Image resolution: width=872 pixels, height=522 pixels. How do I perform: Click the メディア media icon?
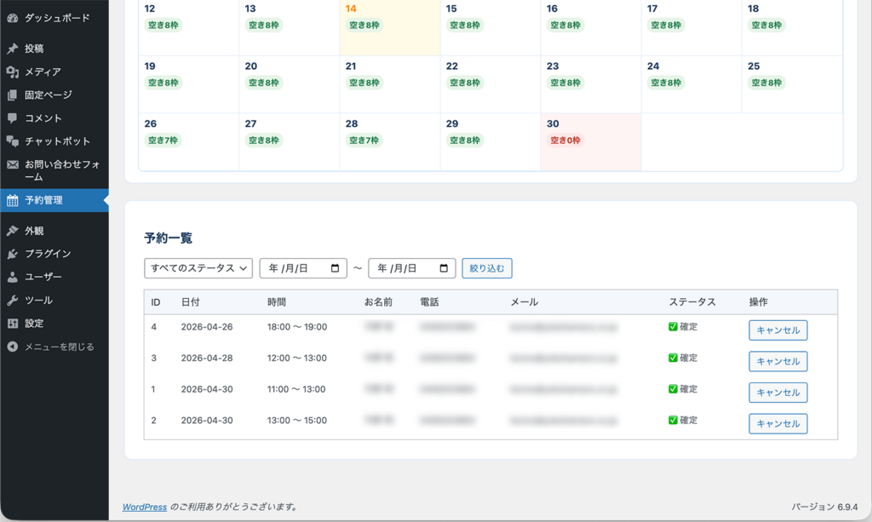pos(12,72)
